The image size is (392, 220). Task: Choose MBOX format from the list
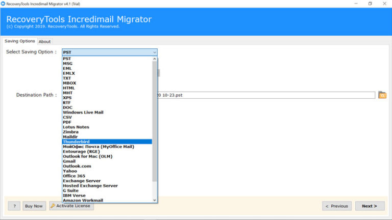click(x=69, y=83)
